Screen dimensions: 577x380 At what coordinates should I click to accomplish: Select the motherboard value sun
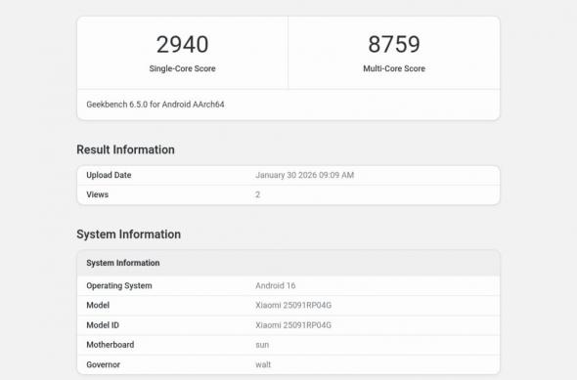tap(262, 345)
